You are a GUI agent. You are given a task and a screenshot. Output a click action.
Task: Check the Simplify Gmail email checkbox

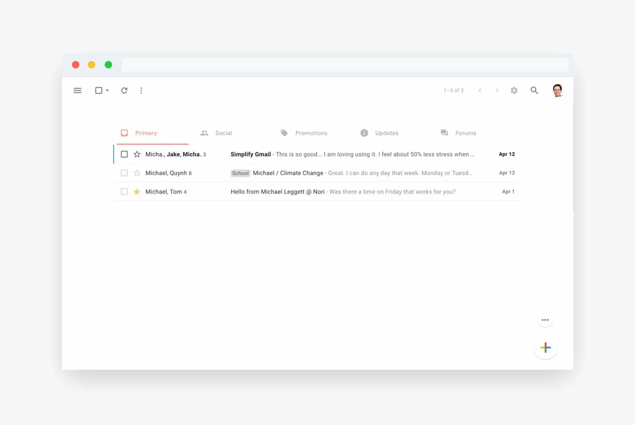124,154
